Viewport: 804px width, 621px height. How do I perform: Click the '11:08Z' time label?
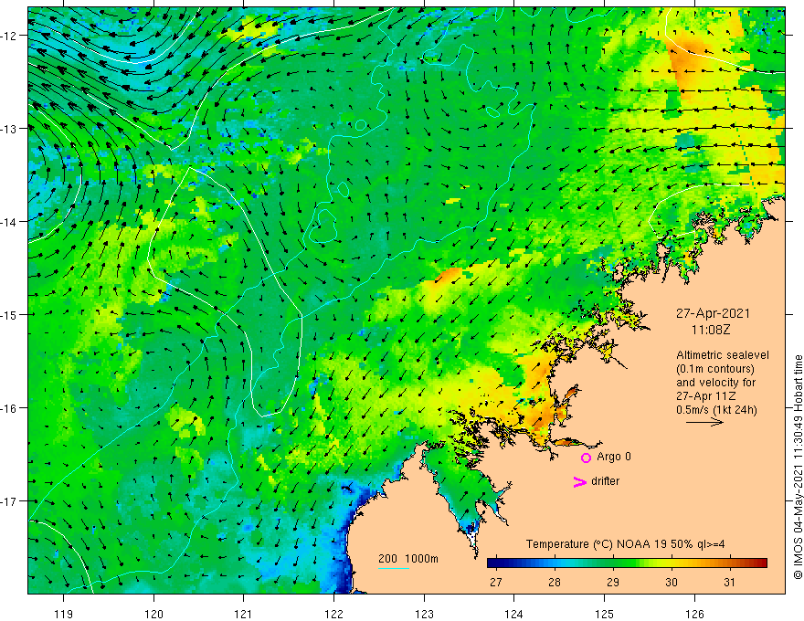click(711, 330)
